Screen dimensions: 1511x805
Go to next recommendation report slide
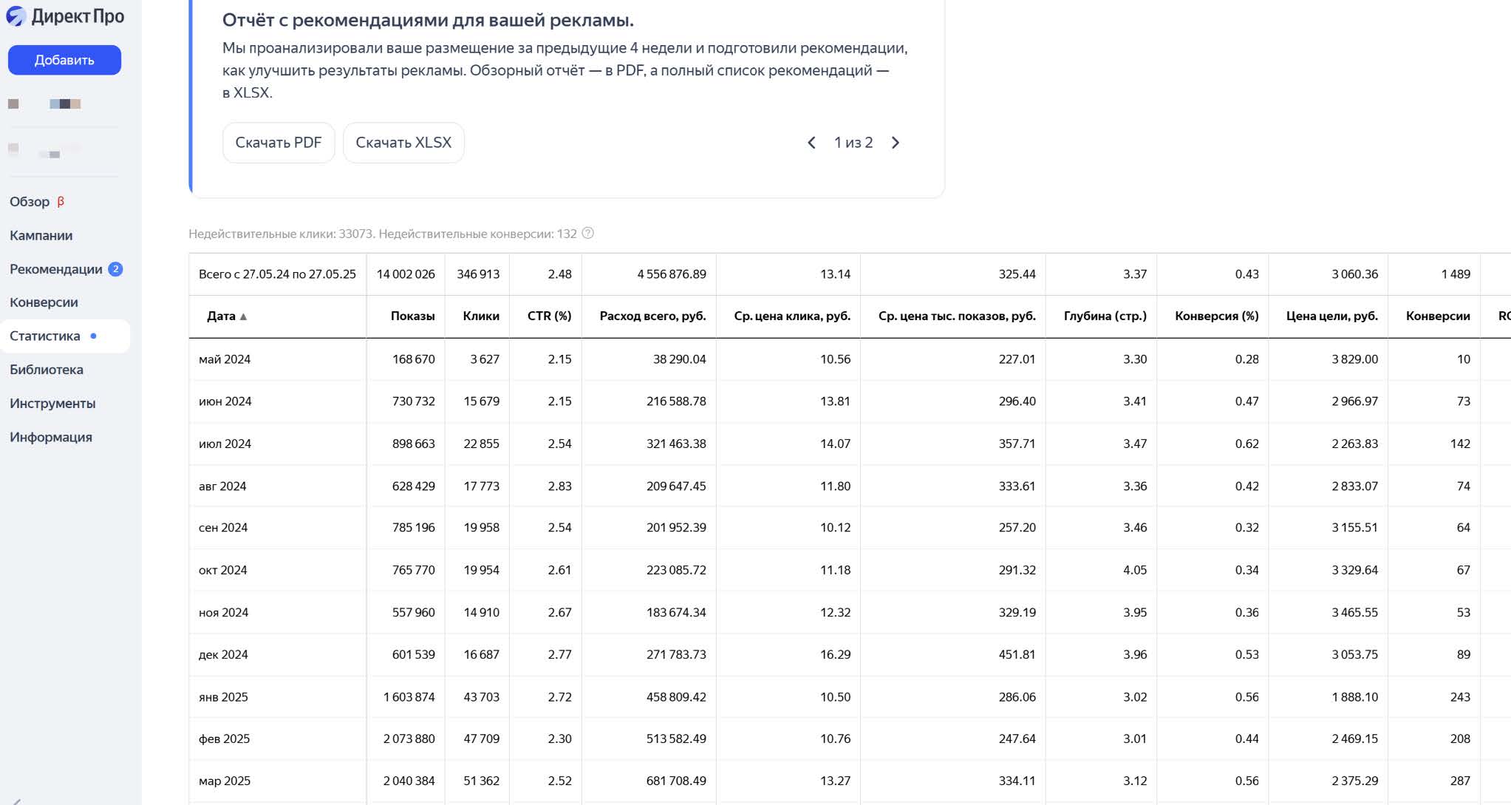coord(896,143)
